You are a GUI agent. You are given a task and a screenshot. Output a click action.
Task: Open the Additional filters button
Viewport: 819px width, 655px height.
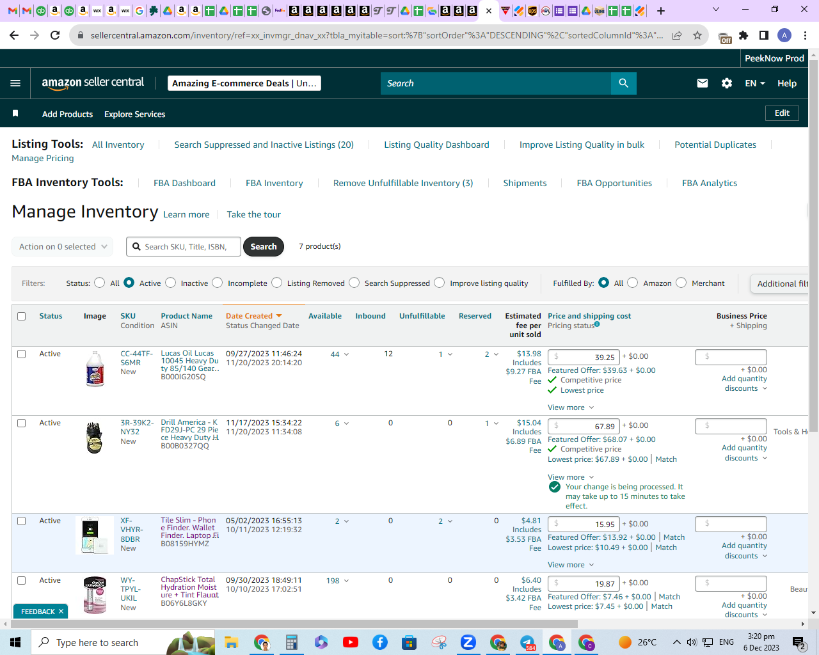(779, 283)
